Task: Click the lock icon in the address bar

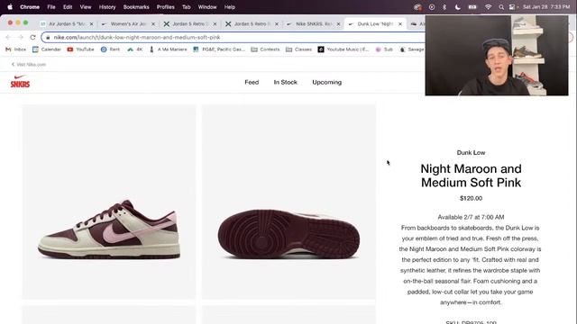Action: pos(48,38)
